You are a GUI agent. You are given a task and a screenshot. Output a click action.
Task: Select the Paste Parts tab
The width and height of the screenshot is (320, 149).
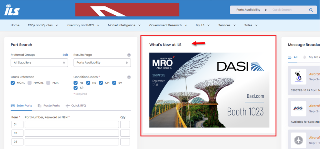[x=49, y=106]
